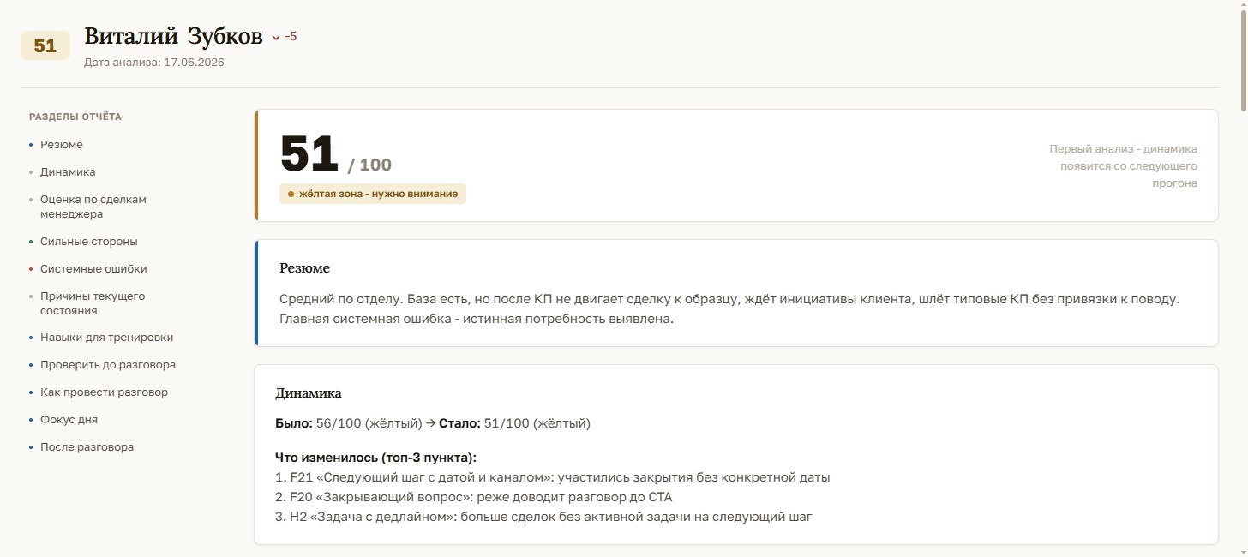Go to Динамика in report sections
Image resolution: width=1248 pixels, height=557 pixels.
pyautogui.click(x=68, y=172)
